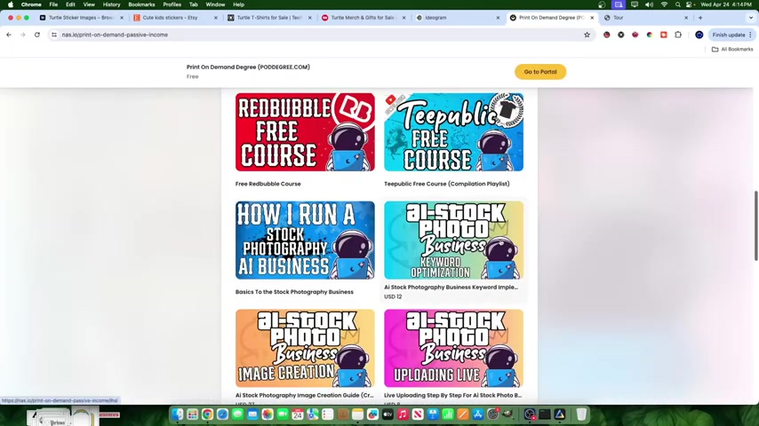The image size is (759, 426).
Task: Open the Apple menu
Action: click(11, 4)
